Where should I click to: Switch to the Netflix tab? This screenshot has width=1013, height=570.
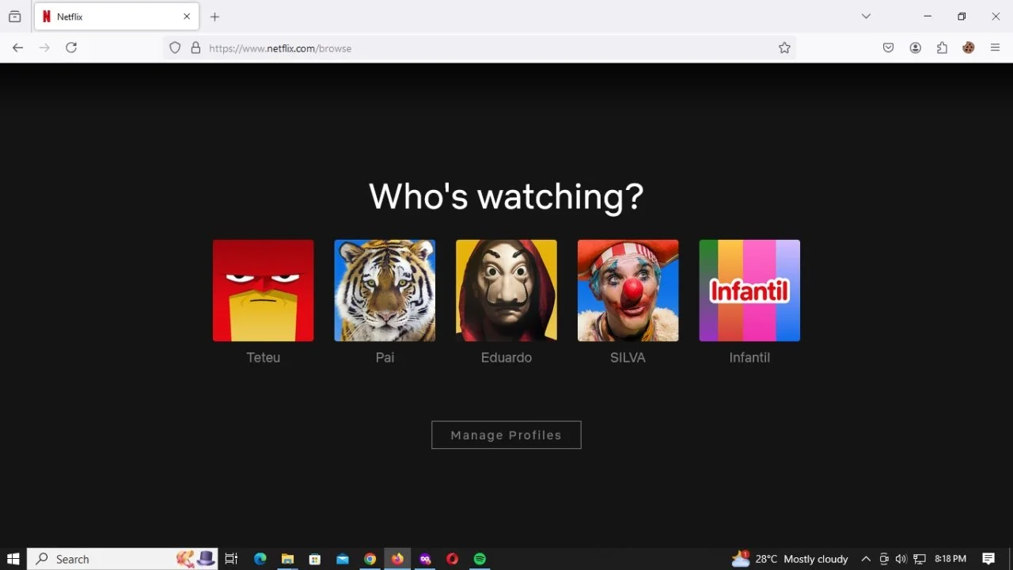pyautogui.click(x=116, y=16)
